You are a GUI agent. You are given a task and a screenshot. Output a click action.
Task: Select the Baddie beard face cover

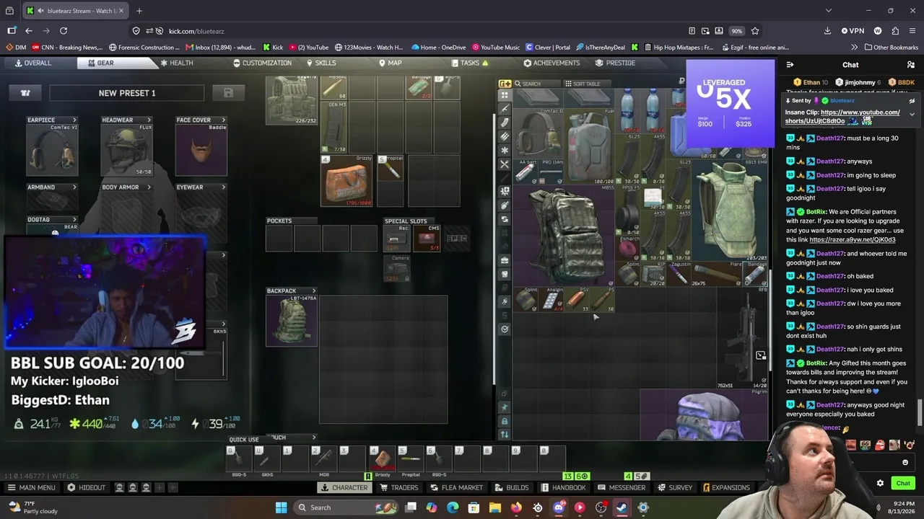coord(201,150)
